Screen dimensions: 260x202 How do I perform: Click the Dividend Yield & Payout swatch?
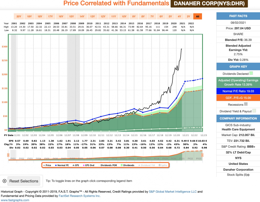pyautogui.click(x=254, y=111)
